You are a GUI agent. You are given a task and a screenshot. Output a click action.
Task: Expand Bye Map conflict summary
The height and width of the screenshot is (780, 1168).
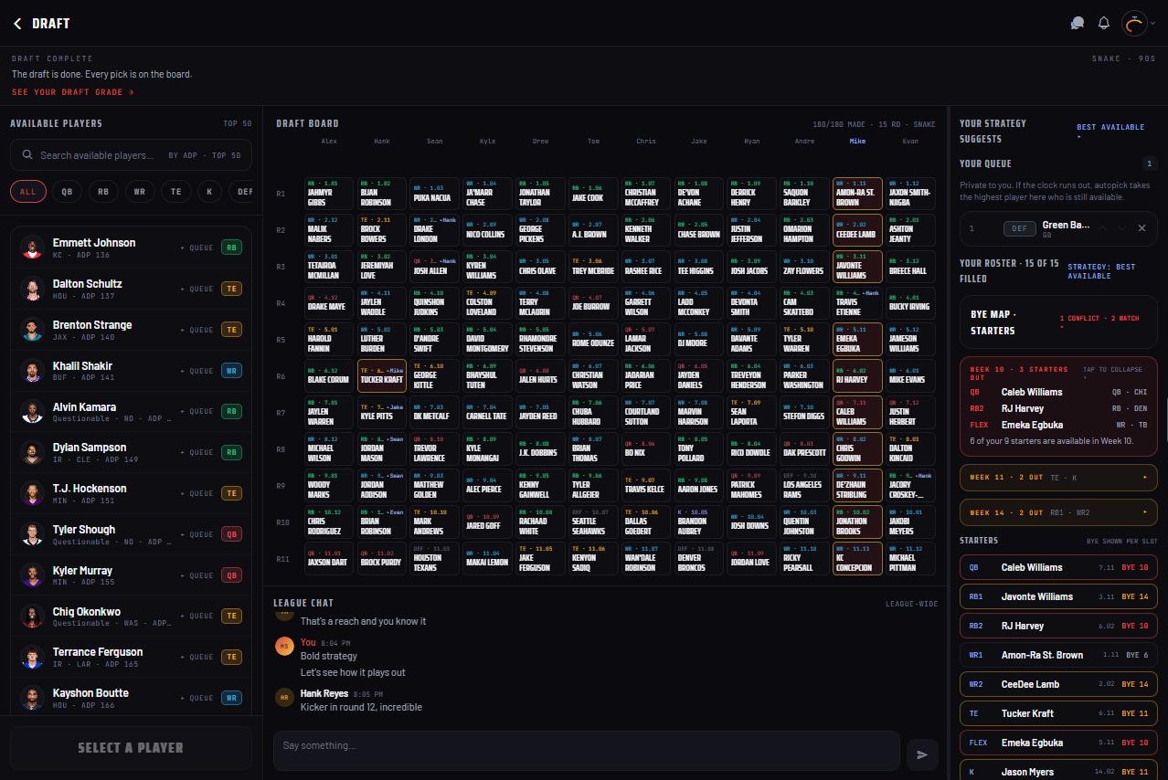pyautogui.click(x=1058, y=321)
